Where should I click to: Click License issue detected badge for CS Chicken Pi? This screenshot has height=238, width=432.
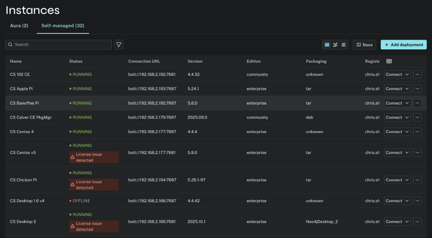[x=94, y=185]
